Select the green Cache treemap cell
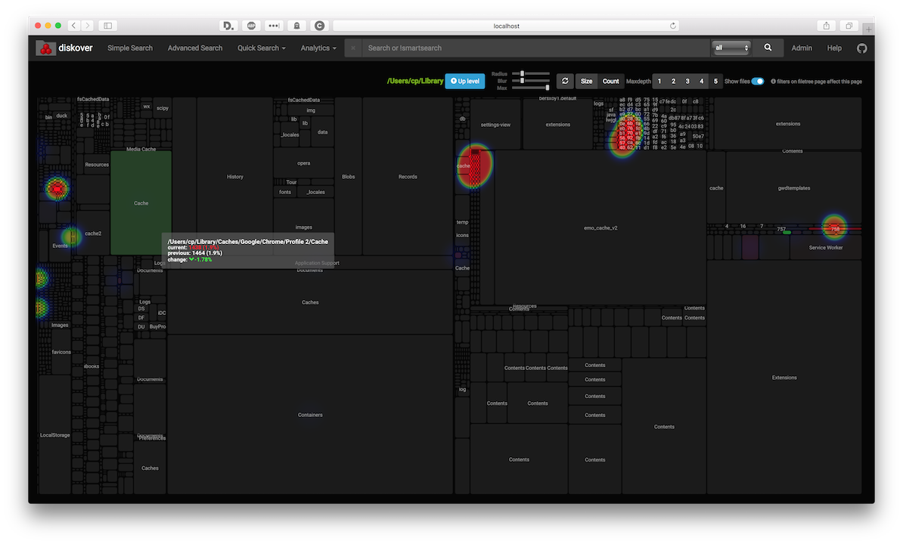The width and height of the screenshot is (903, 544). 141,203
